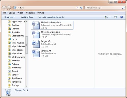
Task: Open the address bar history dropdown
Action: [x=77, y=8]
